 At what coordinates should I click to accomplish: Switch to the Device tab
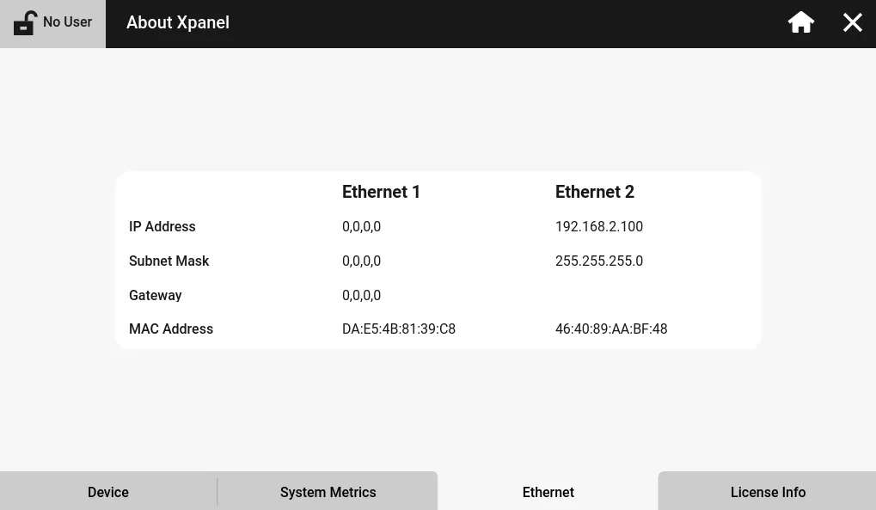(108, 492)
